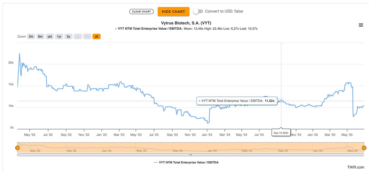The width and height of the screenshot is (369, 173).
Task: Set zoom range to 3y
Action: (x=68, y=37)
